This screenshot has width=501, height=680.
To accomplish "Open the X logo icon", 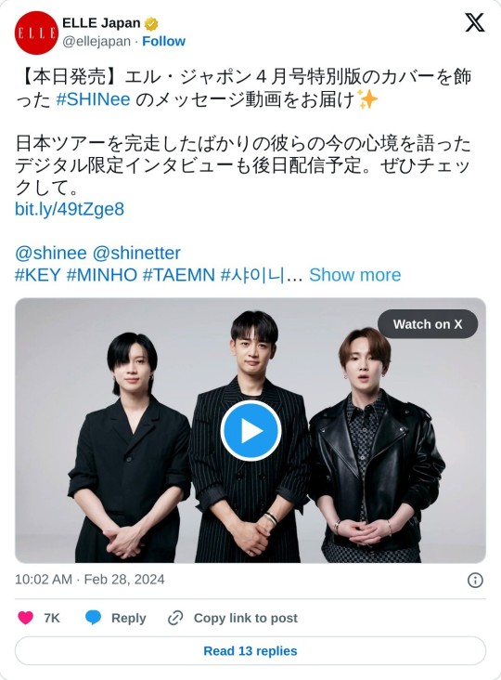I will (x=475, y=22).
